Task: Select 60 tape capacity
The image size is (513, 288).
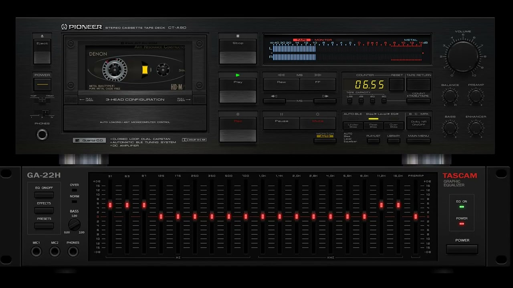Action: coord(372,101)
